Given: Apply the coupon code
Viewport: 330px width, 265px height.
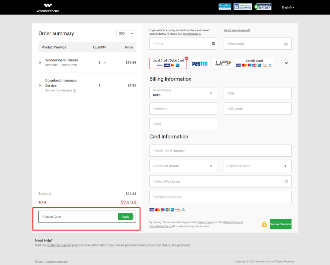Looking at the screenshot, I should [x=126, y=217].
